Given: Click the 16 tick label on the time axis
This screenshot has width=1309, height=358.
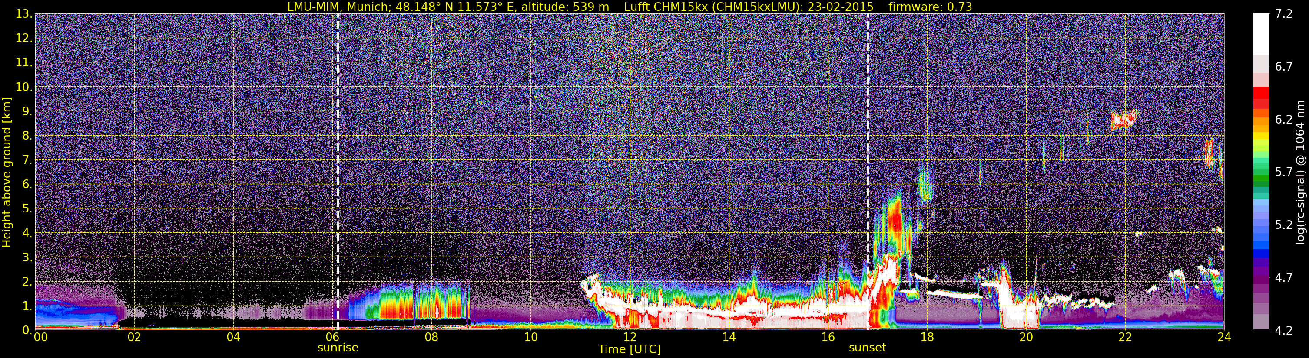Looking at the screenshot, I should (828, 337).
